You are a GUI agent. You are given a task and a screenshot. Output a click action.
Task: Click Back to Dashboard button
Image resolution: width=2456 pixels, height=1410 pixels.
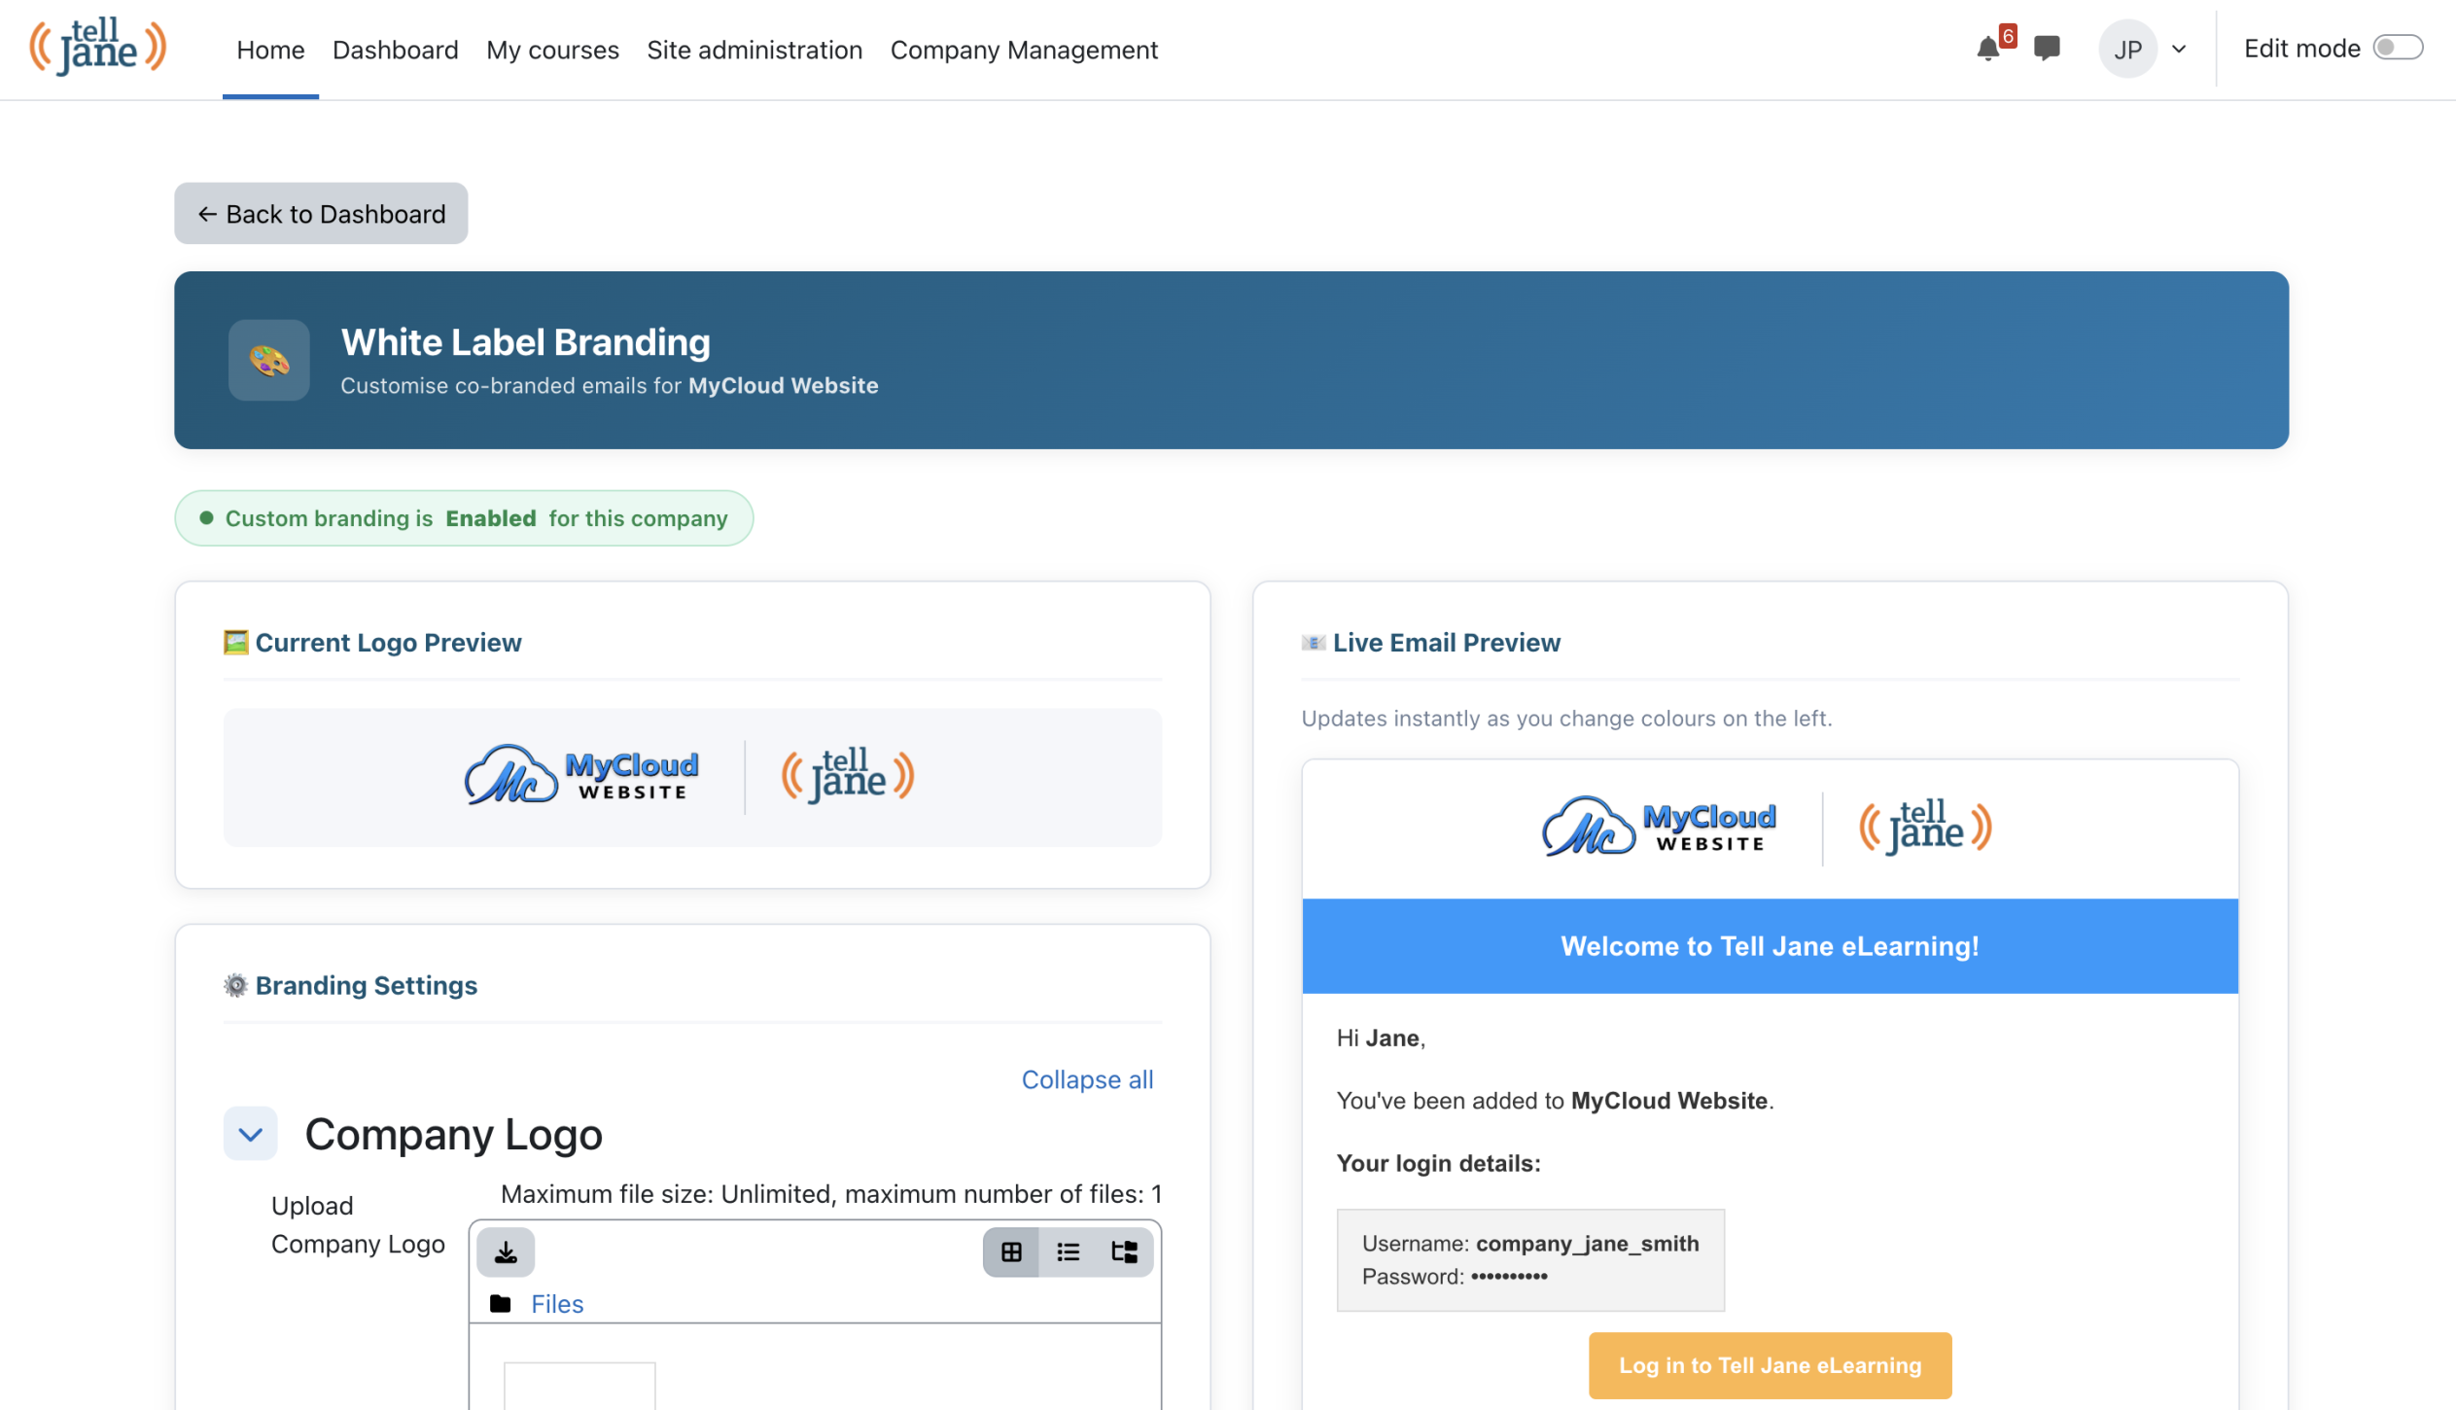point(321,214)
